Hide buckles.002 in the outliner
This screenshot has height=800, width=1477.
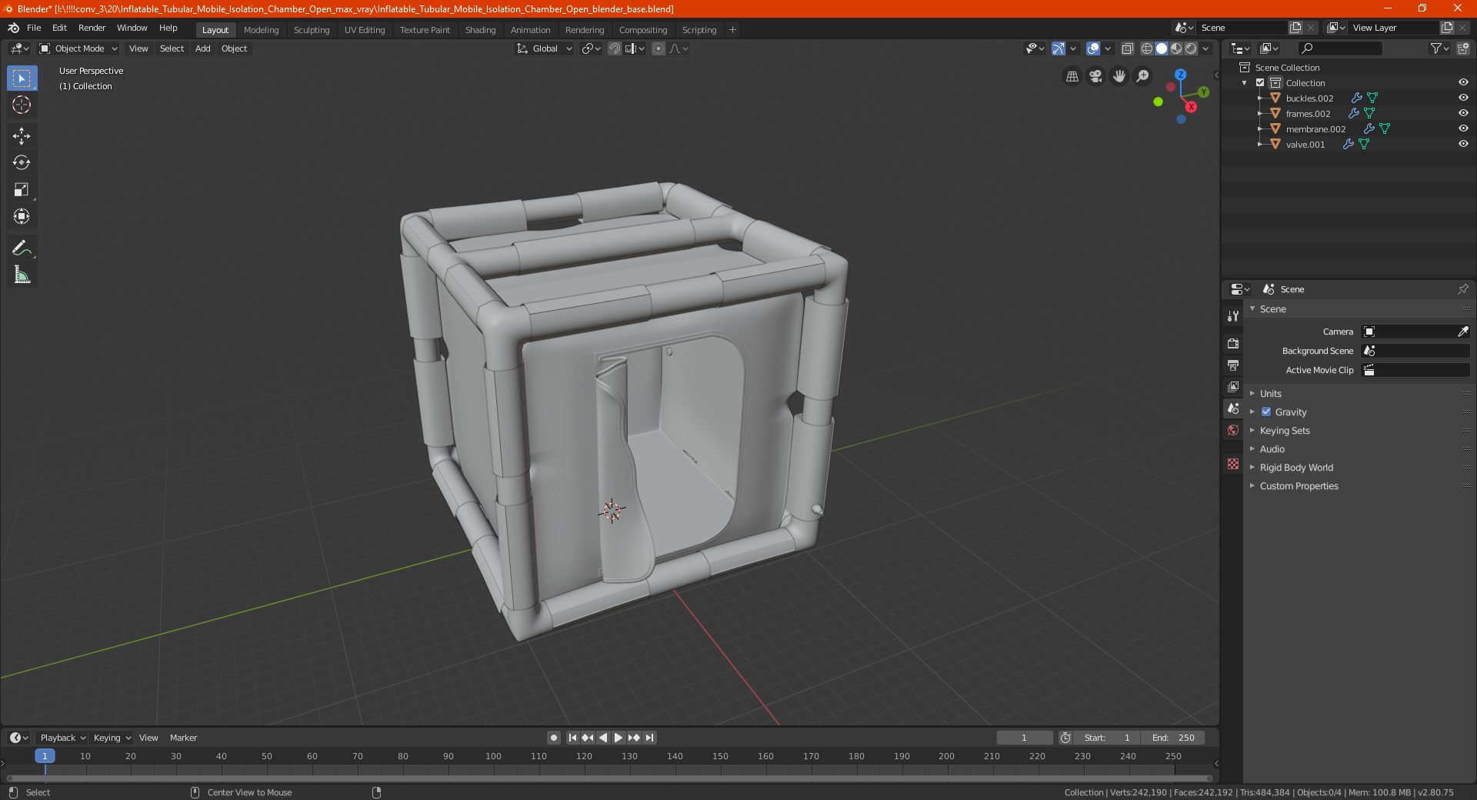tap(1463, 98)
